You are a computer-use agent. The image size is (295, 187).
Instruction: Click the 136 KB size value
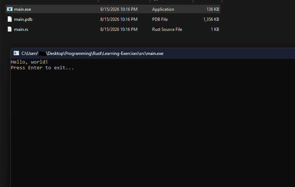(213, 9)
